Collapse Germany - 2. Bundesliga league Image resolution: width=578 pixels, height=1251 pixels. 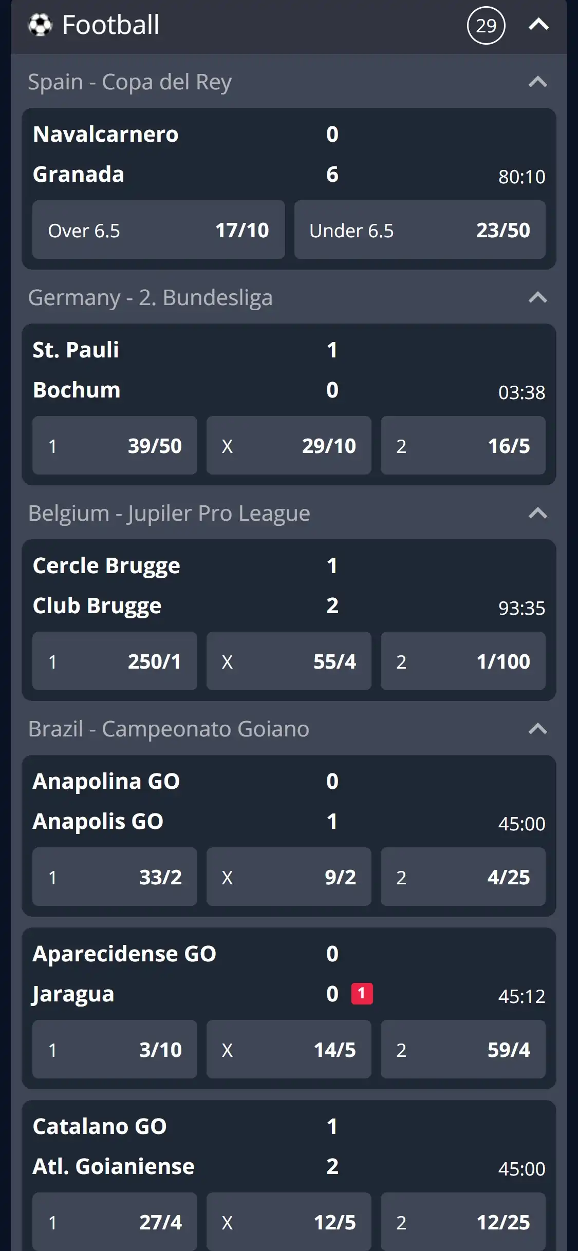pyautogui.click(x=537, y=298)
